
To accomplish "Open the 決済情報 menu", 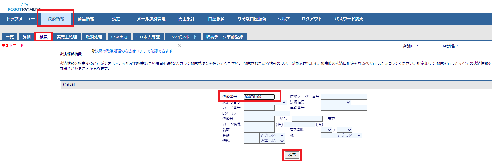I will click(56, 19).
